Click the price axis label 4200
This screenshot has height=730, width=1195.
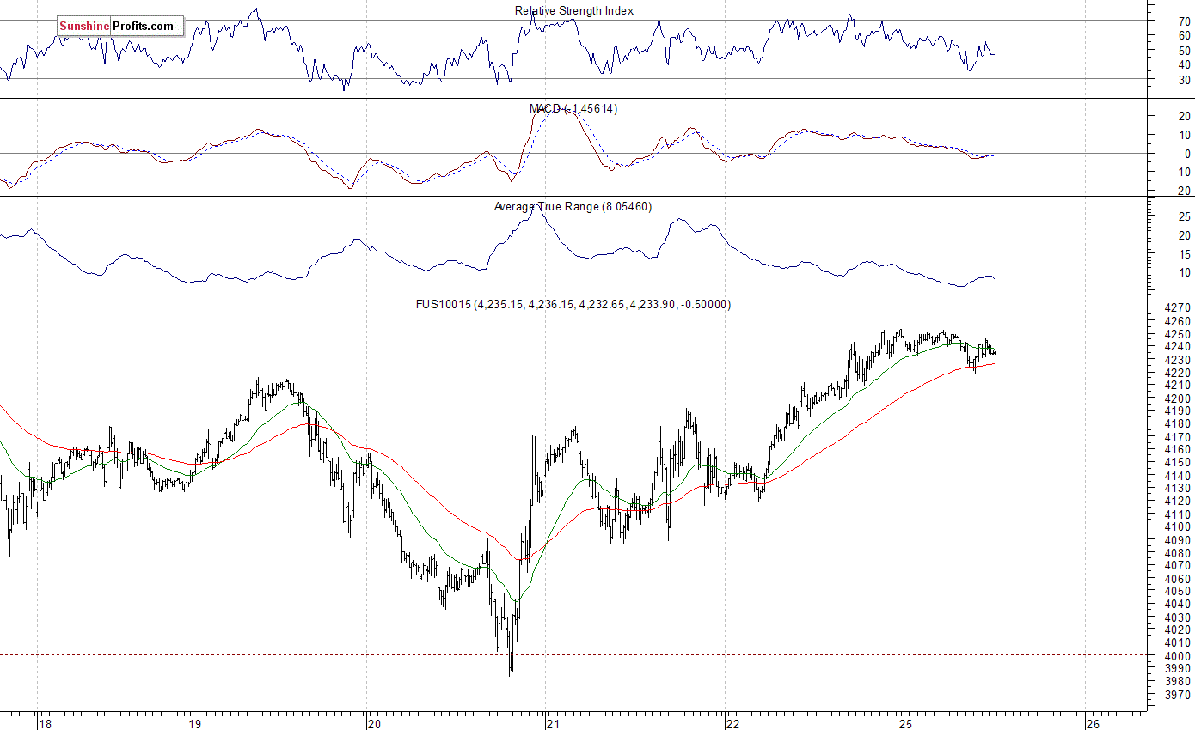pyautogui.click(x=1179, y=398)
